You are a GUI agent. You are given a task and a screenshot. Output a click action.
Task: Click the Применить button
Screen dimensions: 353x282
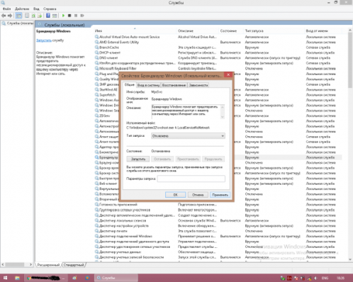point(220,195)
